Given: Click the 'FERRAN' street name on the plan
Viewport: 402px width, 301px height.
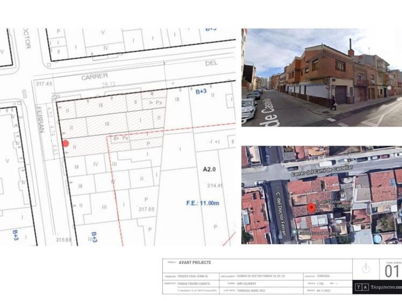Looking at the screenshot, I should pos(40,119).
